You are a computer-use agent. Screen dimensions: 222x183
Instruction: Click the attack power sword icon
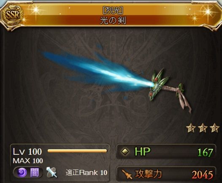click(127, 175)
